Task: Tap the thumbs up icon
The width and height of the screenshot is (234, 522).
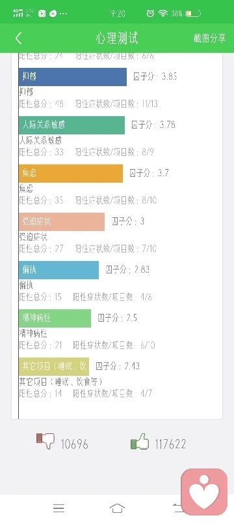Action: point(140,442)
